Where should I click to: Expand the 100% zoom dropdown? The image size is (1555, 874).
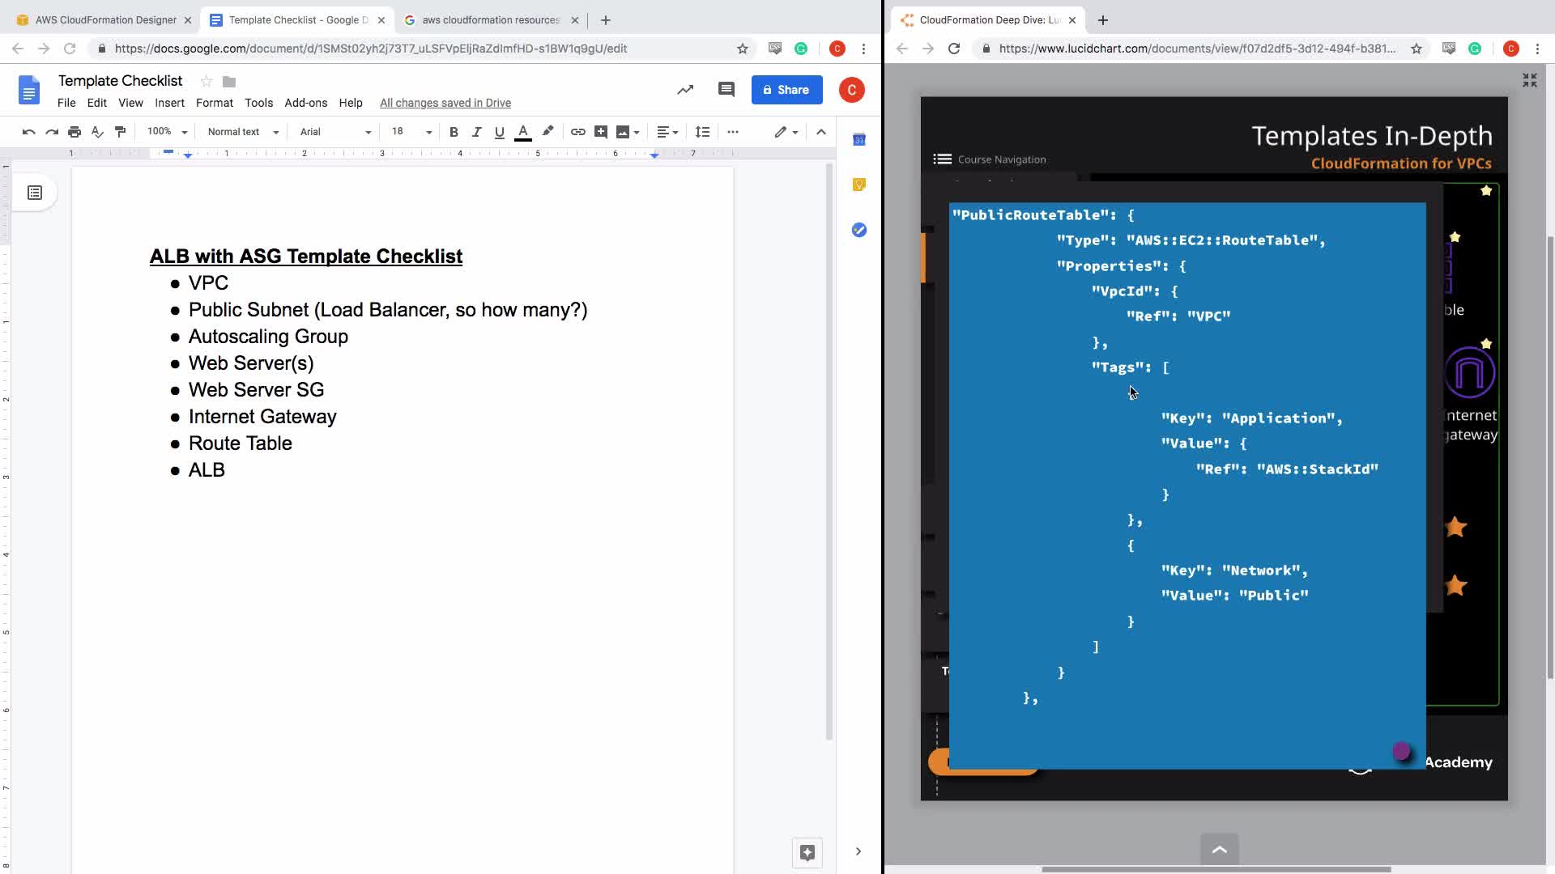coord(167,132)
